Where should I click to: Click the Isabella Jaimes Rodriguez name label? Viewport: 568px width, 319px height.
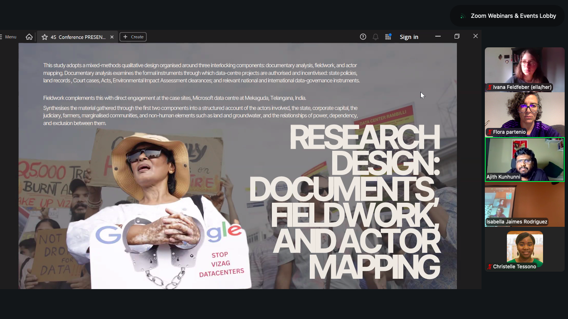(517, 222)
